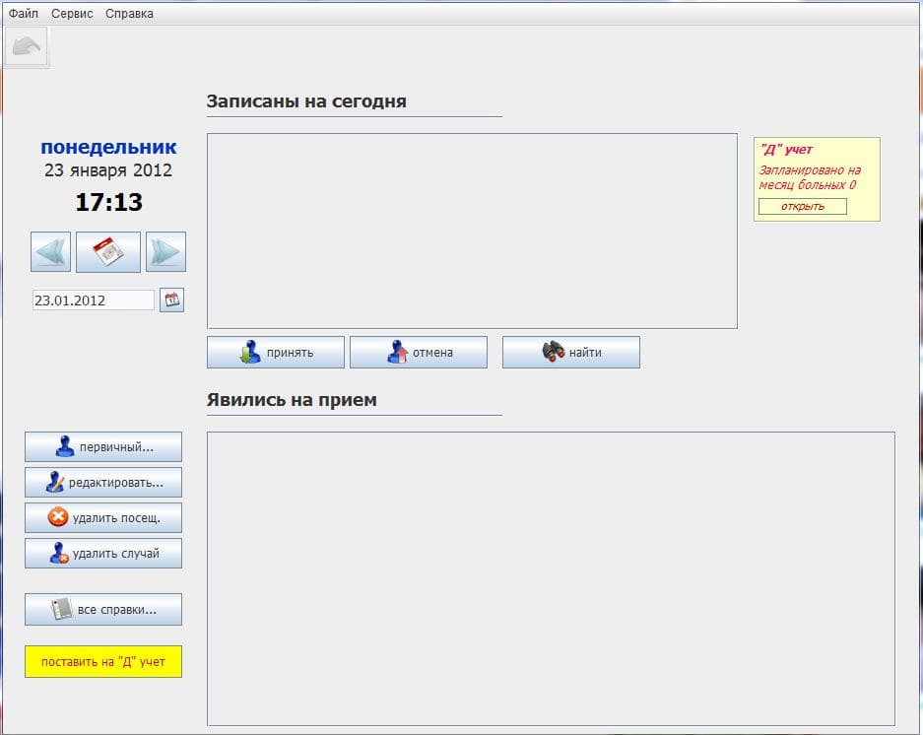Click the gray back arrow toolbar icon
Screen dimensions: 923x735
27,46
